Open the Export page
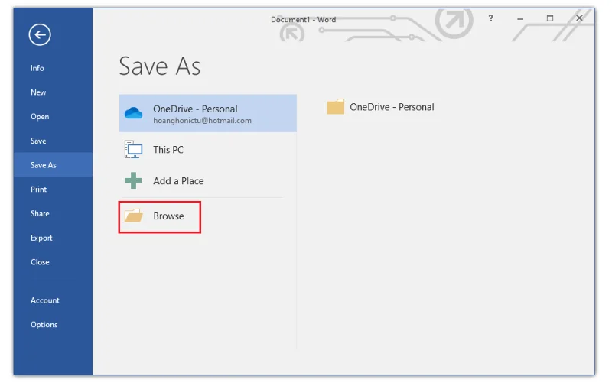The height and width of the screenshot is (386, 612). click(x=41, y=238)
